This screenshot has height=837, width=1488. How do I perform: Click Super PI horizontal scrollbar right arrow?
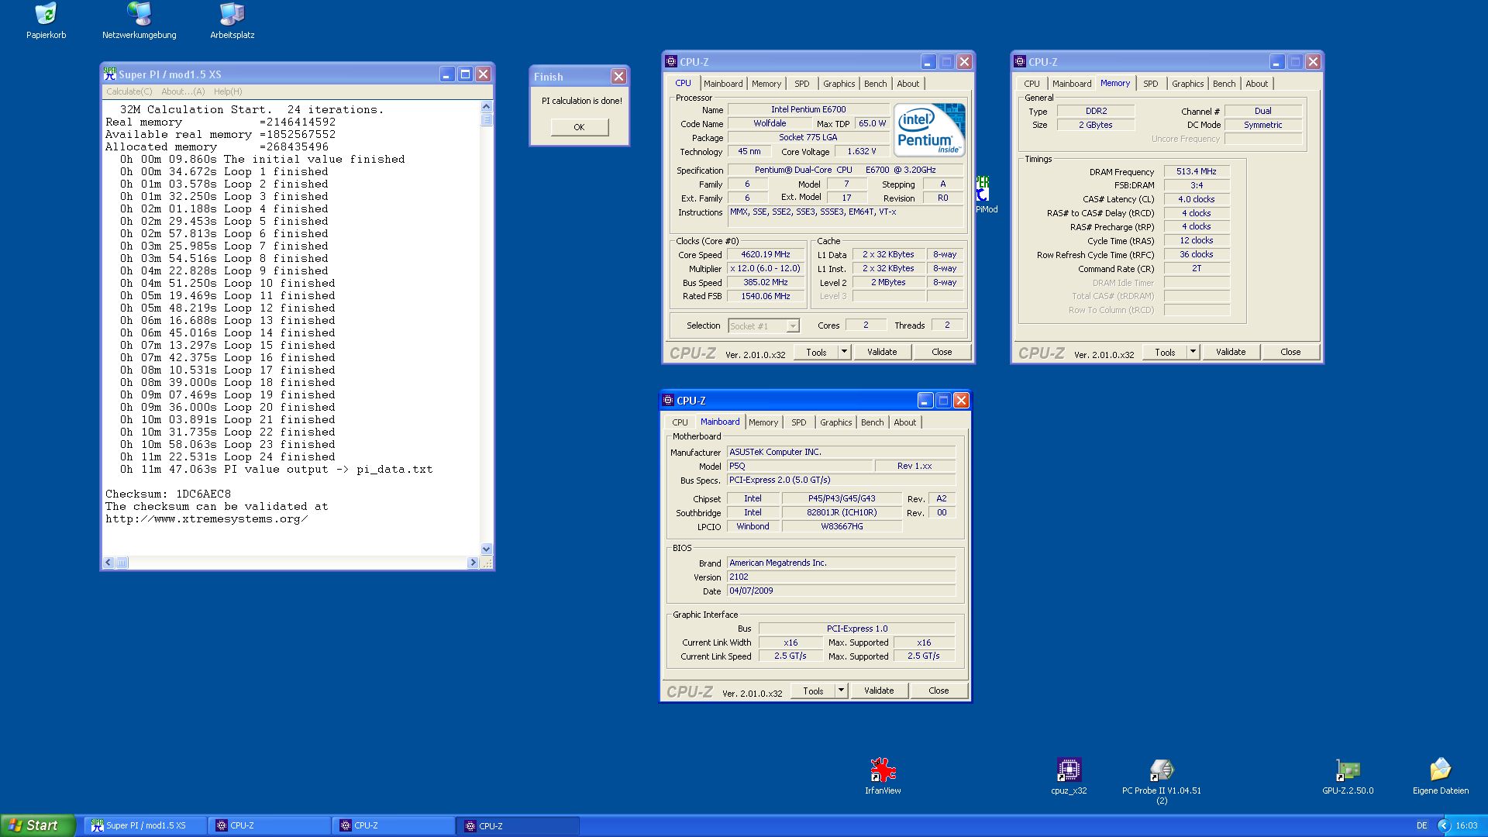(x=473, y=563)
